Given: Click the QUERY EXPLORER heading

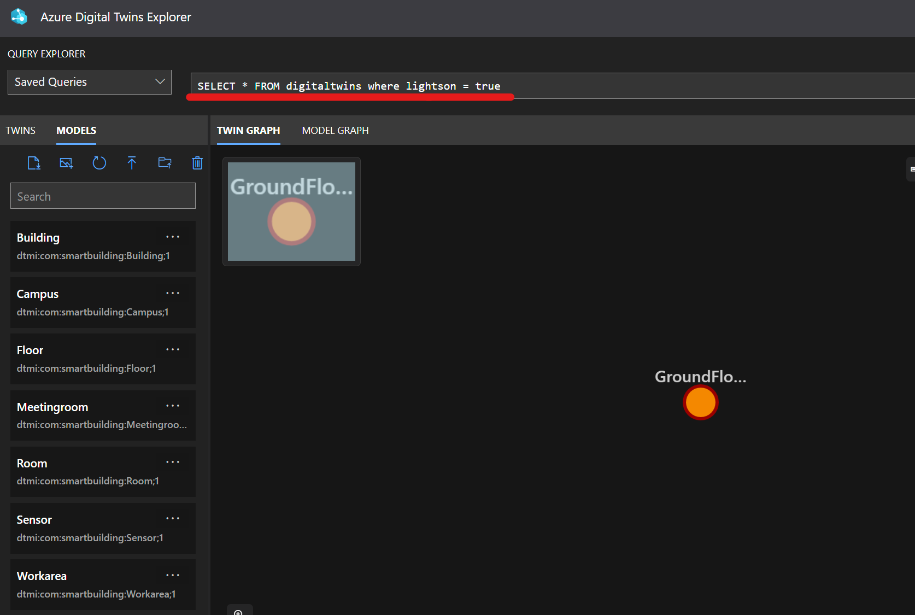Looking at the screenshot, I should coord(46,54).
